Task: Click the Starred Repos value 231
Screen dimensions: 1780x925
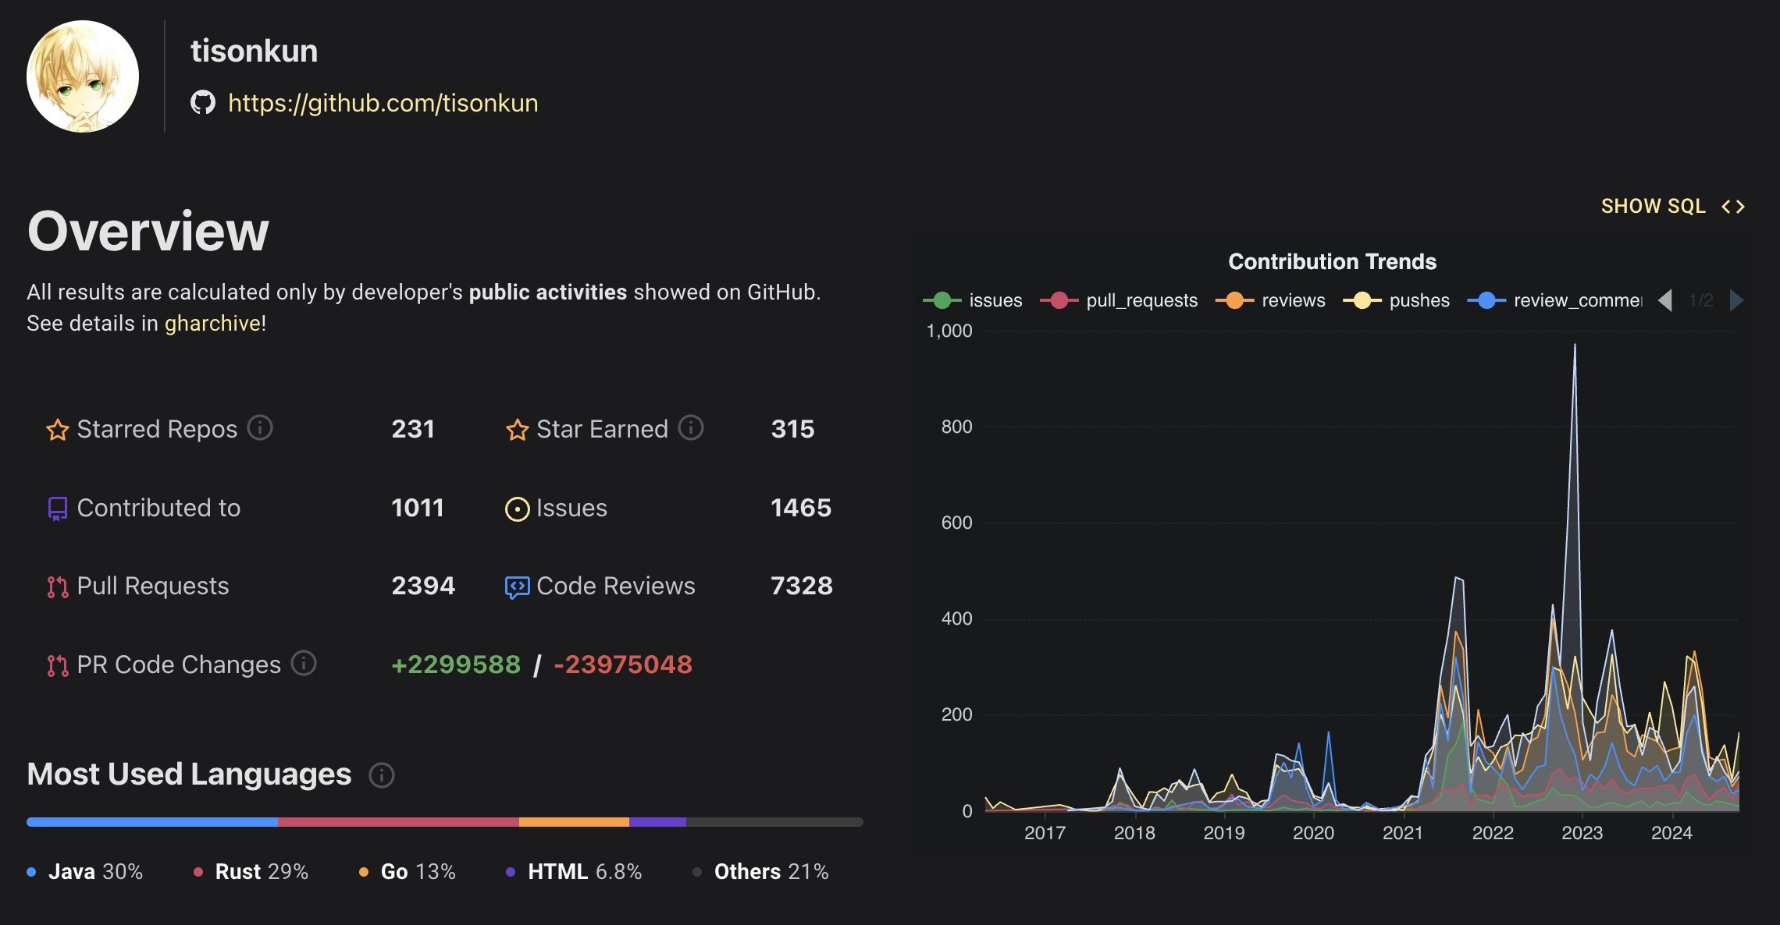Action: click(x=413, y=429)
